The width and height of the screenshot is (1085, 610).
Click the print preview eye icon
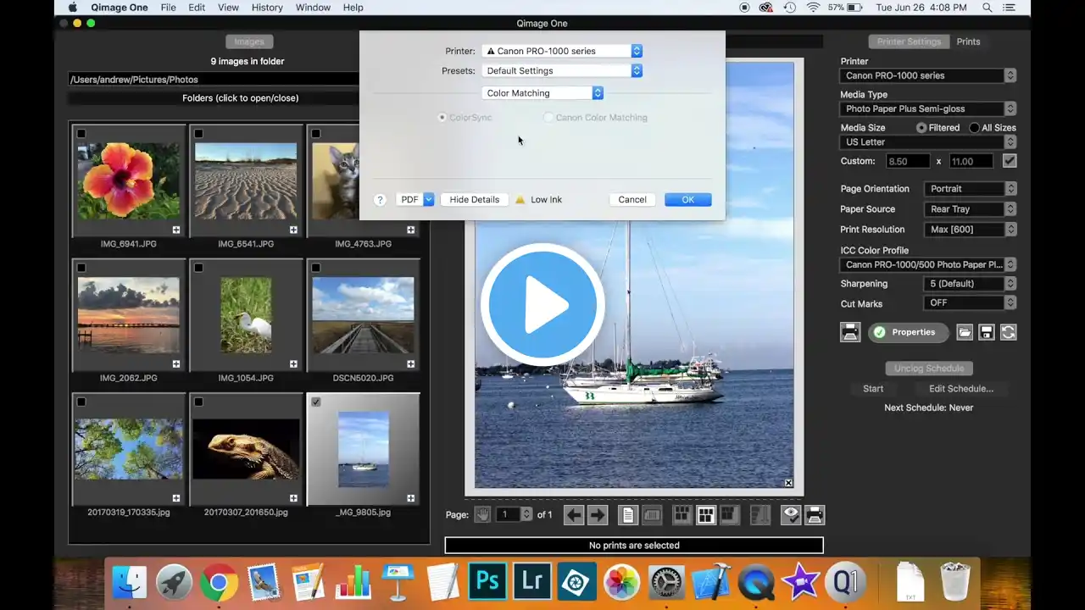[791, 514]
